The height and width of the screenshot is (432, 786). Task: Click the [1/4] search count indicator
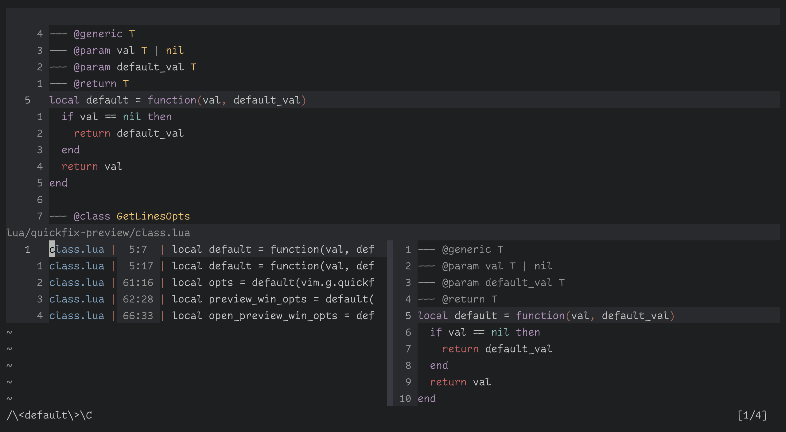tap(752, 415)
